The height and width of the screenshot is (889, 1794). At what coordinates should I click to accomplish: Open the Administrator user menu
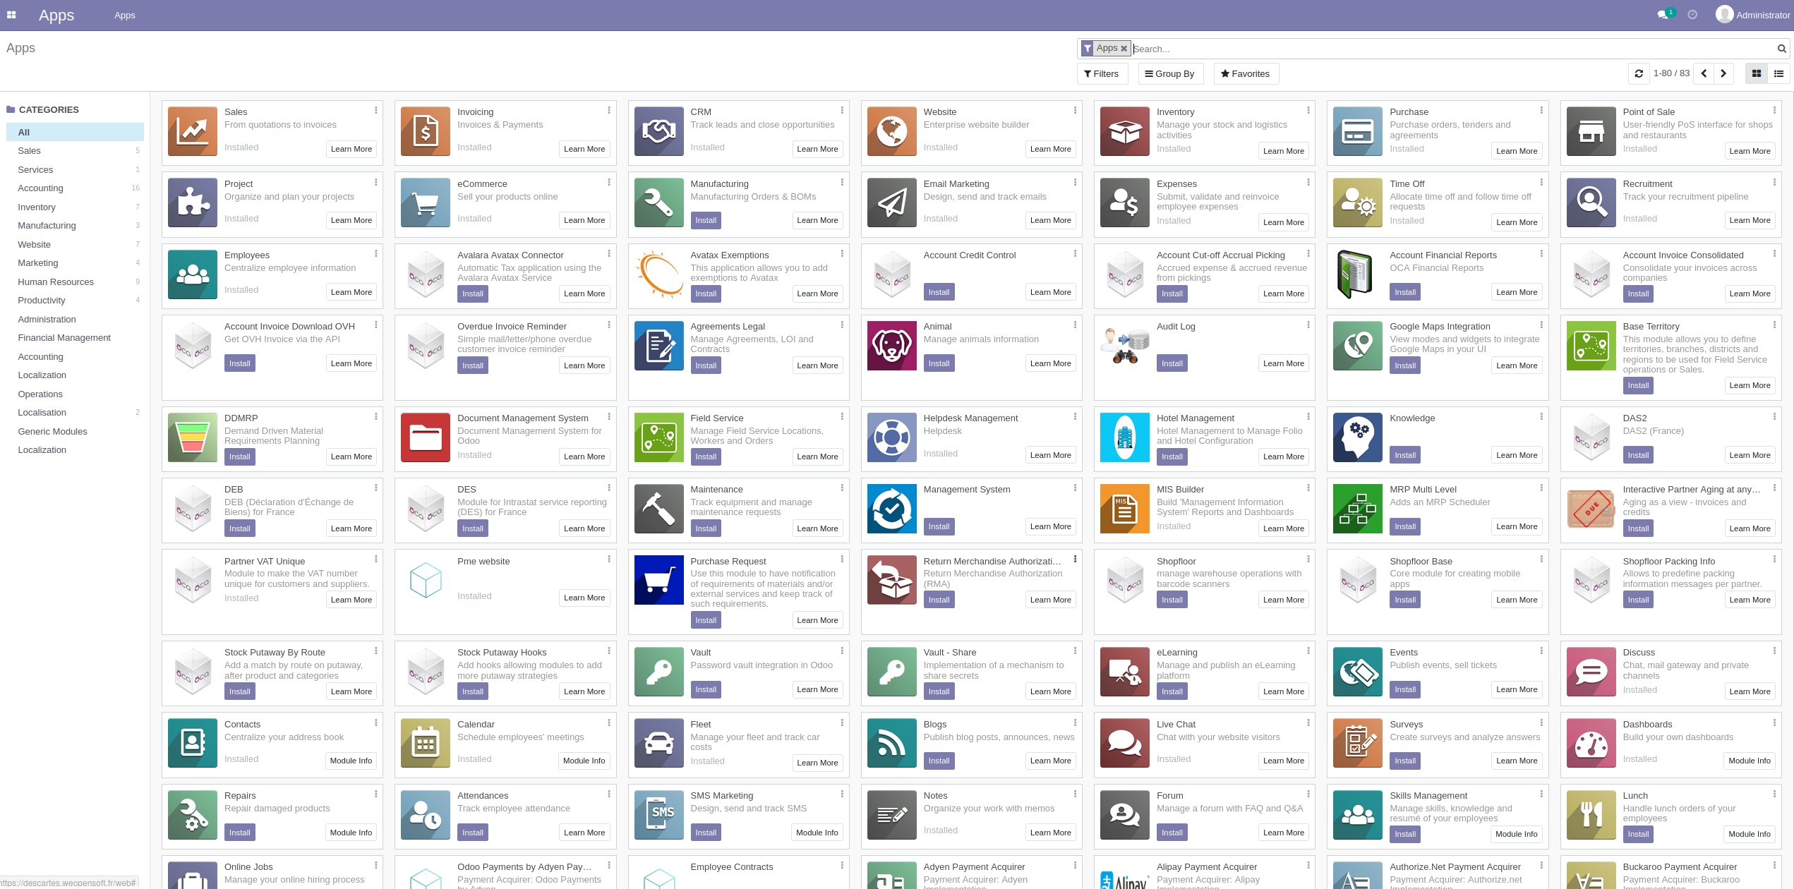[x=1752, y=15]
